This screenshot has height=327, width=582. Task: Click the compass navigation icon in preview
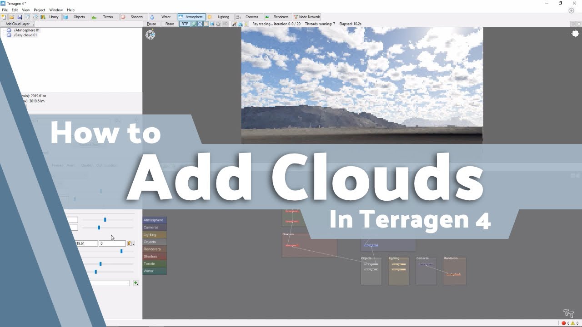coord(150,35)
